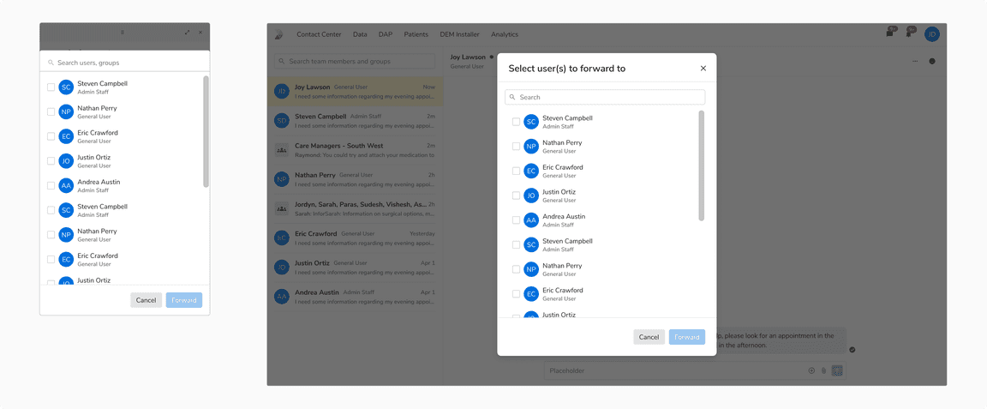Open the Patients menu
987x409 pixels.
pos(416,34)
